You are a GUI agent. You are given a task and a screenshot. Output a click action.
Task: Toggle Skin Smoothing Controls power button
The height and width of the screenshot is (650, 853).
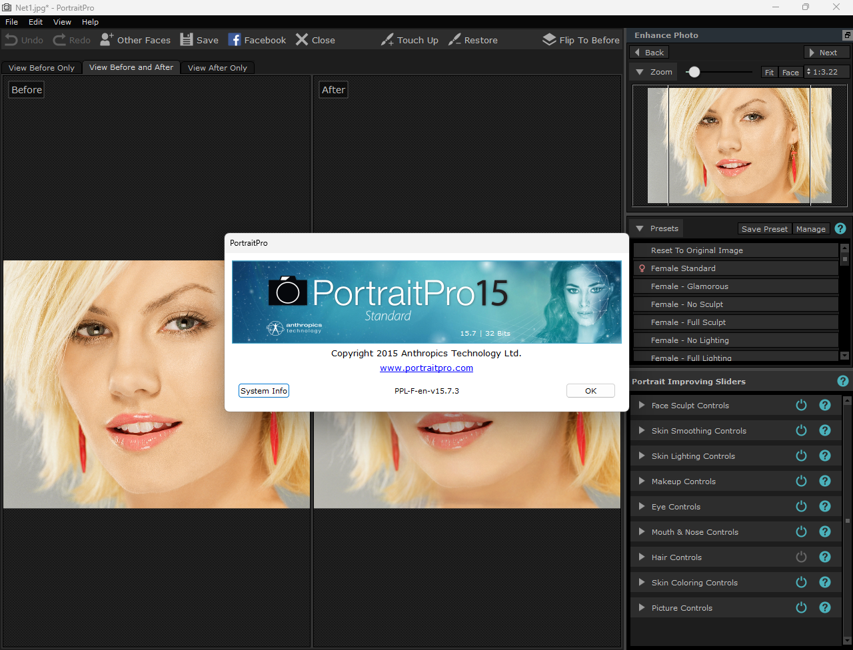coord(802,431)
